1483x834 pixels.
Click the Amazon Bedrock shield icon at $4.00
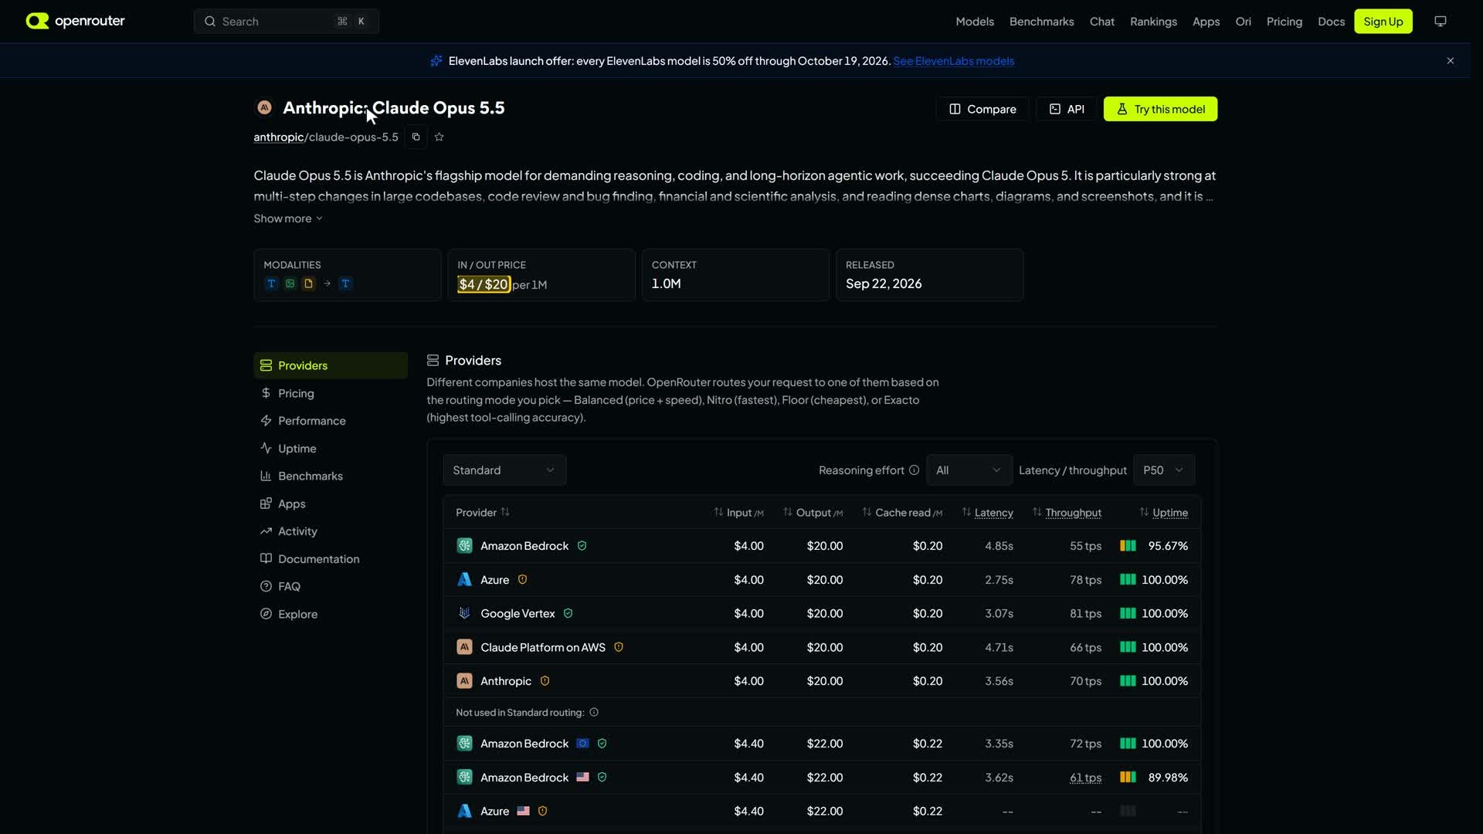click(x=582, y=546)
